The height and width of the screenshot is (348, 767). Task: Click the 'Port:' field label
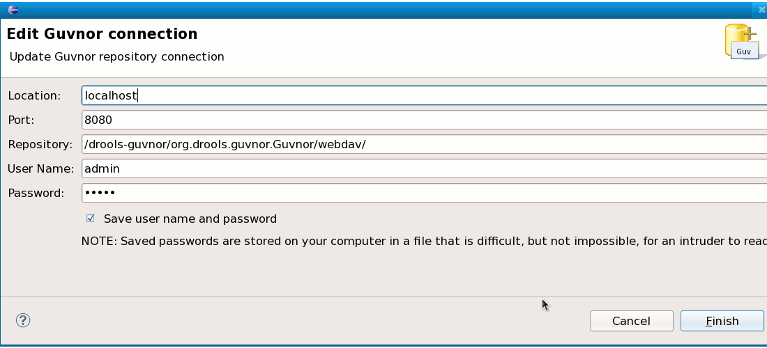(x=21, y=120)
